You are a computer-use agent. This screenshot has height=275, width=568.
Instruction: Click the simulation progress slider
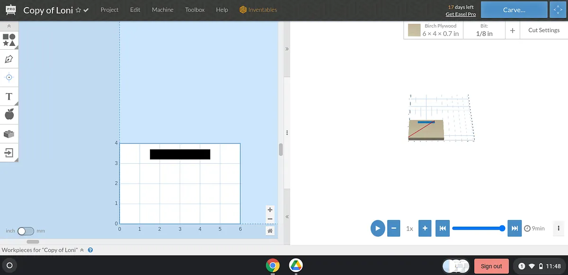click(478, 228)
